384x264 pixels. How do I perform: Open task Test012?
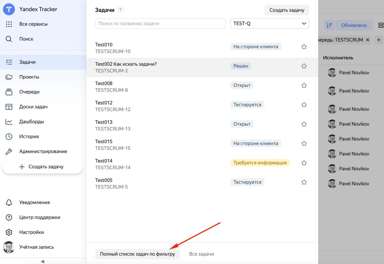point(202,106)
